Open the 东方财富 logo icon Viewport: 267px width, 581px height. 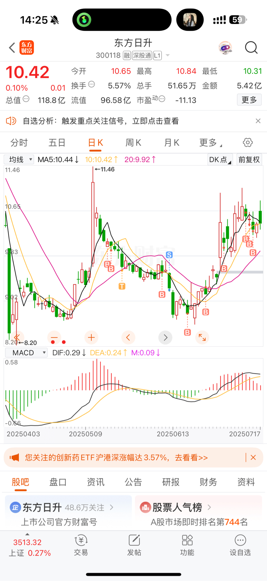(27, 48)
